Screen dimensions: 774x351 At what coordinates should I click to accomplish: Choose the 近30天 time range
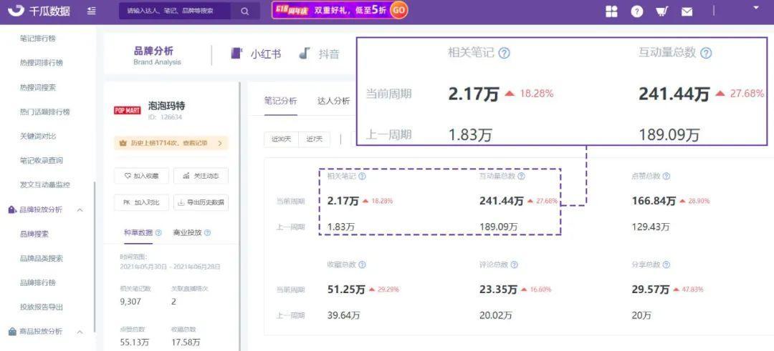pos(281,139)
